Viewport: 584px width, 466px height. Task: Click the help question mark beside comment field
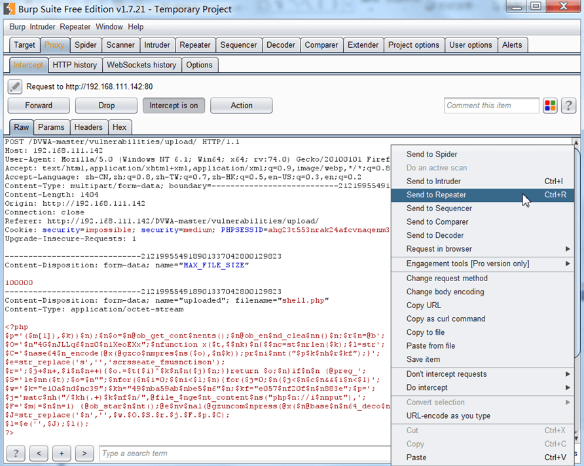[x=568, y=106]
